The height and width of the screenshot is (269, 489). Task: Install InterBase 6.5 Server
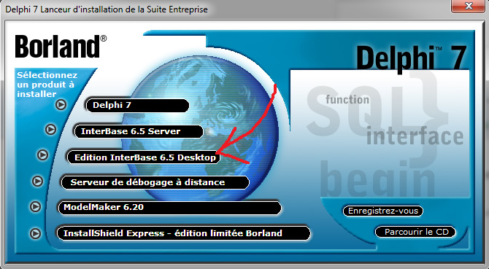[139, 131]
